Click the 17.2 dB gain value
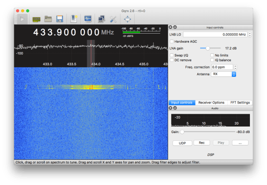Screen dimensions: 267x185 tap(231, 48)
